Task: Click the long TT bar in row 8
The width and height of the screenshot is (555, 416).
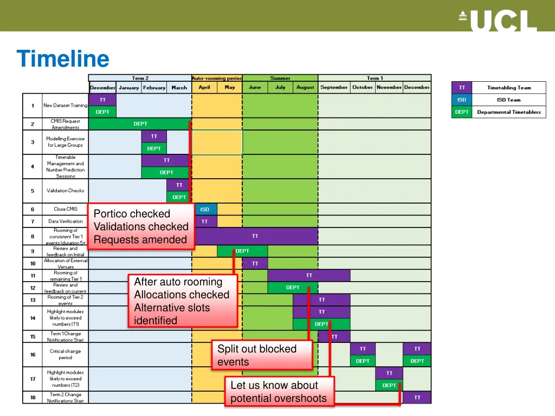Action: click(256, 236)
